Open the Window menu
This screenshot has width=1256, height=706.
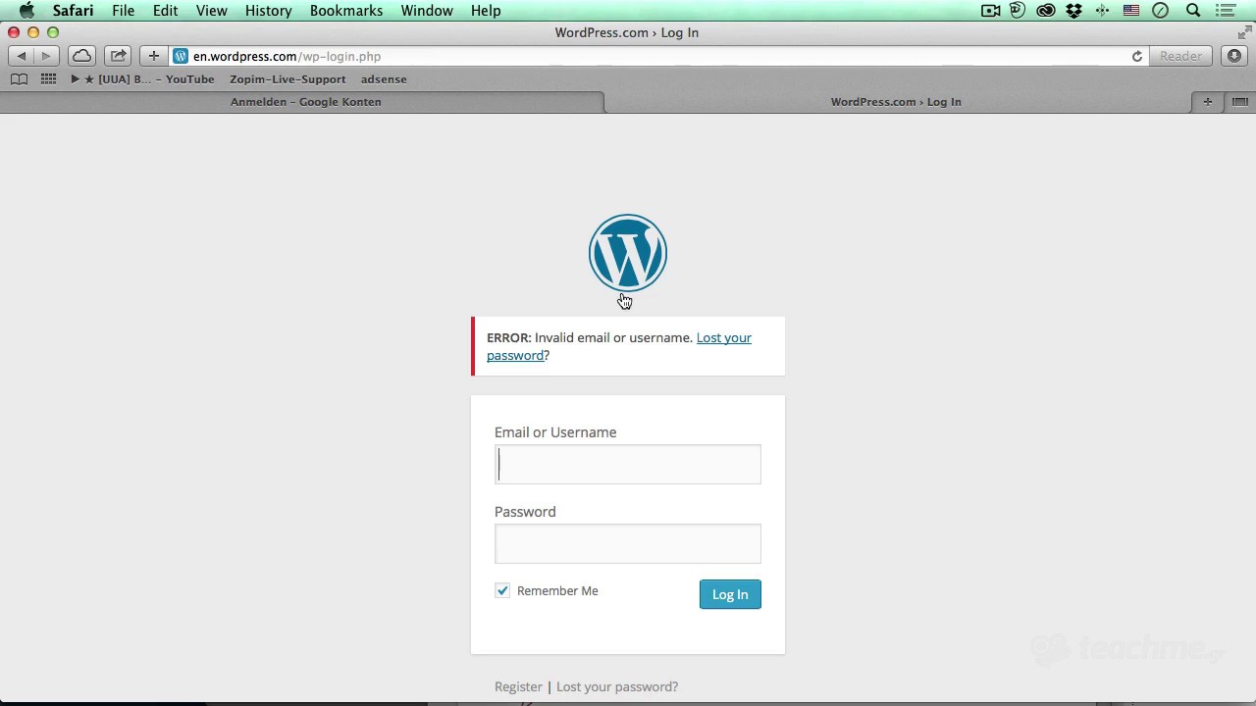(427, 11)
